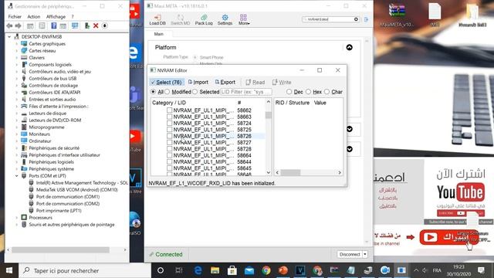Image resolution: width=494 pixels, height=278 pixels.
Task: Click Write in NVRAM Editor
Action: click(281, 83)
